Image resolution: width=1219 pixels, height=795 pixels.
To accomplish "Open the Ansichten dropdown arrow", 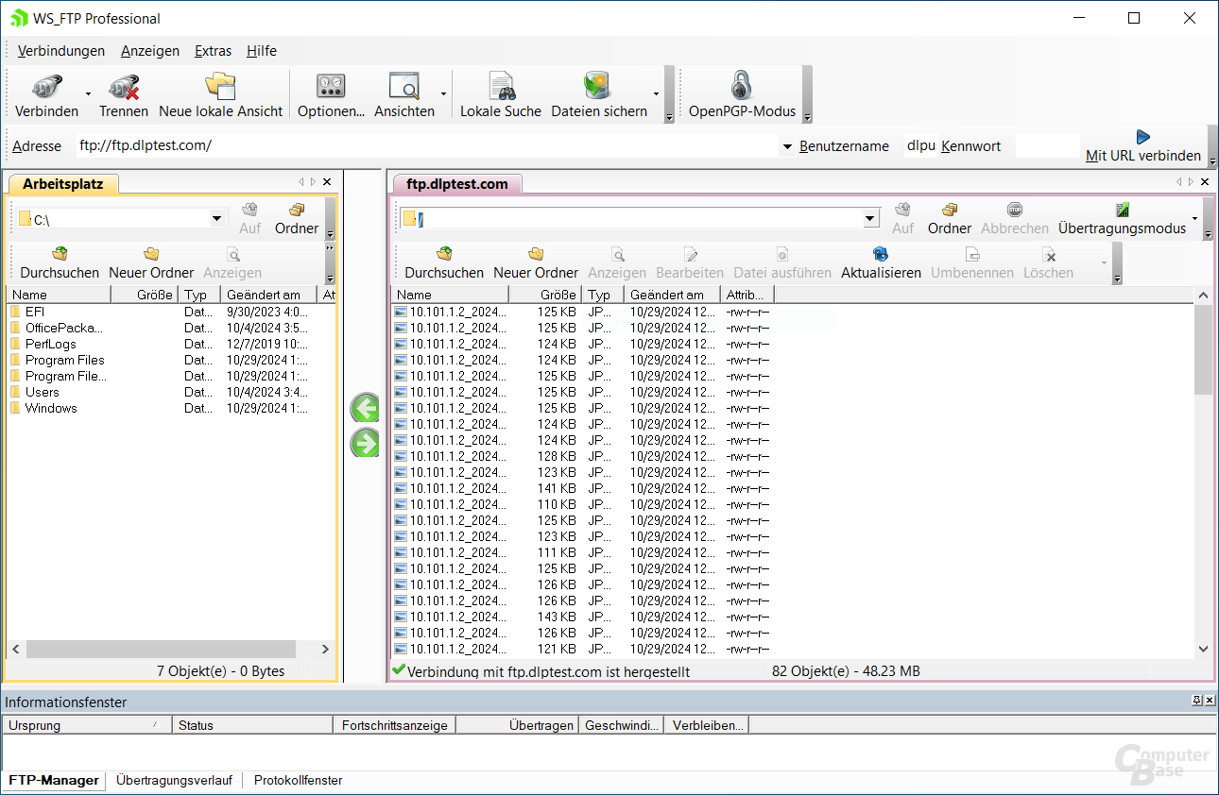I will click(x=443, y=93).
